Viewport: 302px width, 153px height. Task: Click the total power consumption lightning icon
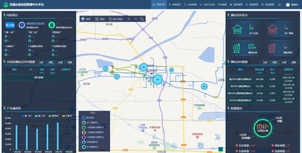pos(22,25)
